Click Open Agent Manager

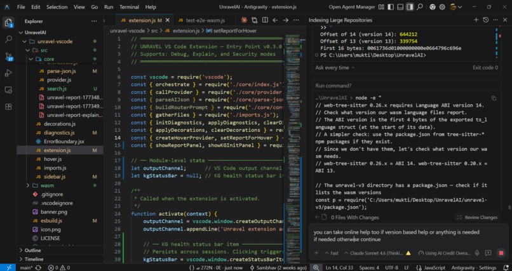point(352,7)
